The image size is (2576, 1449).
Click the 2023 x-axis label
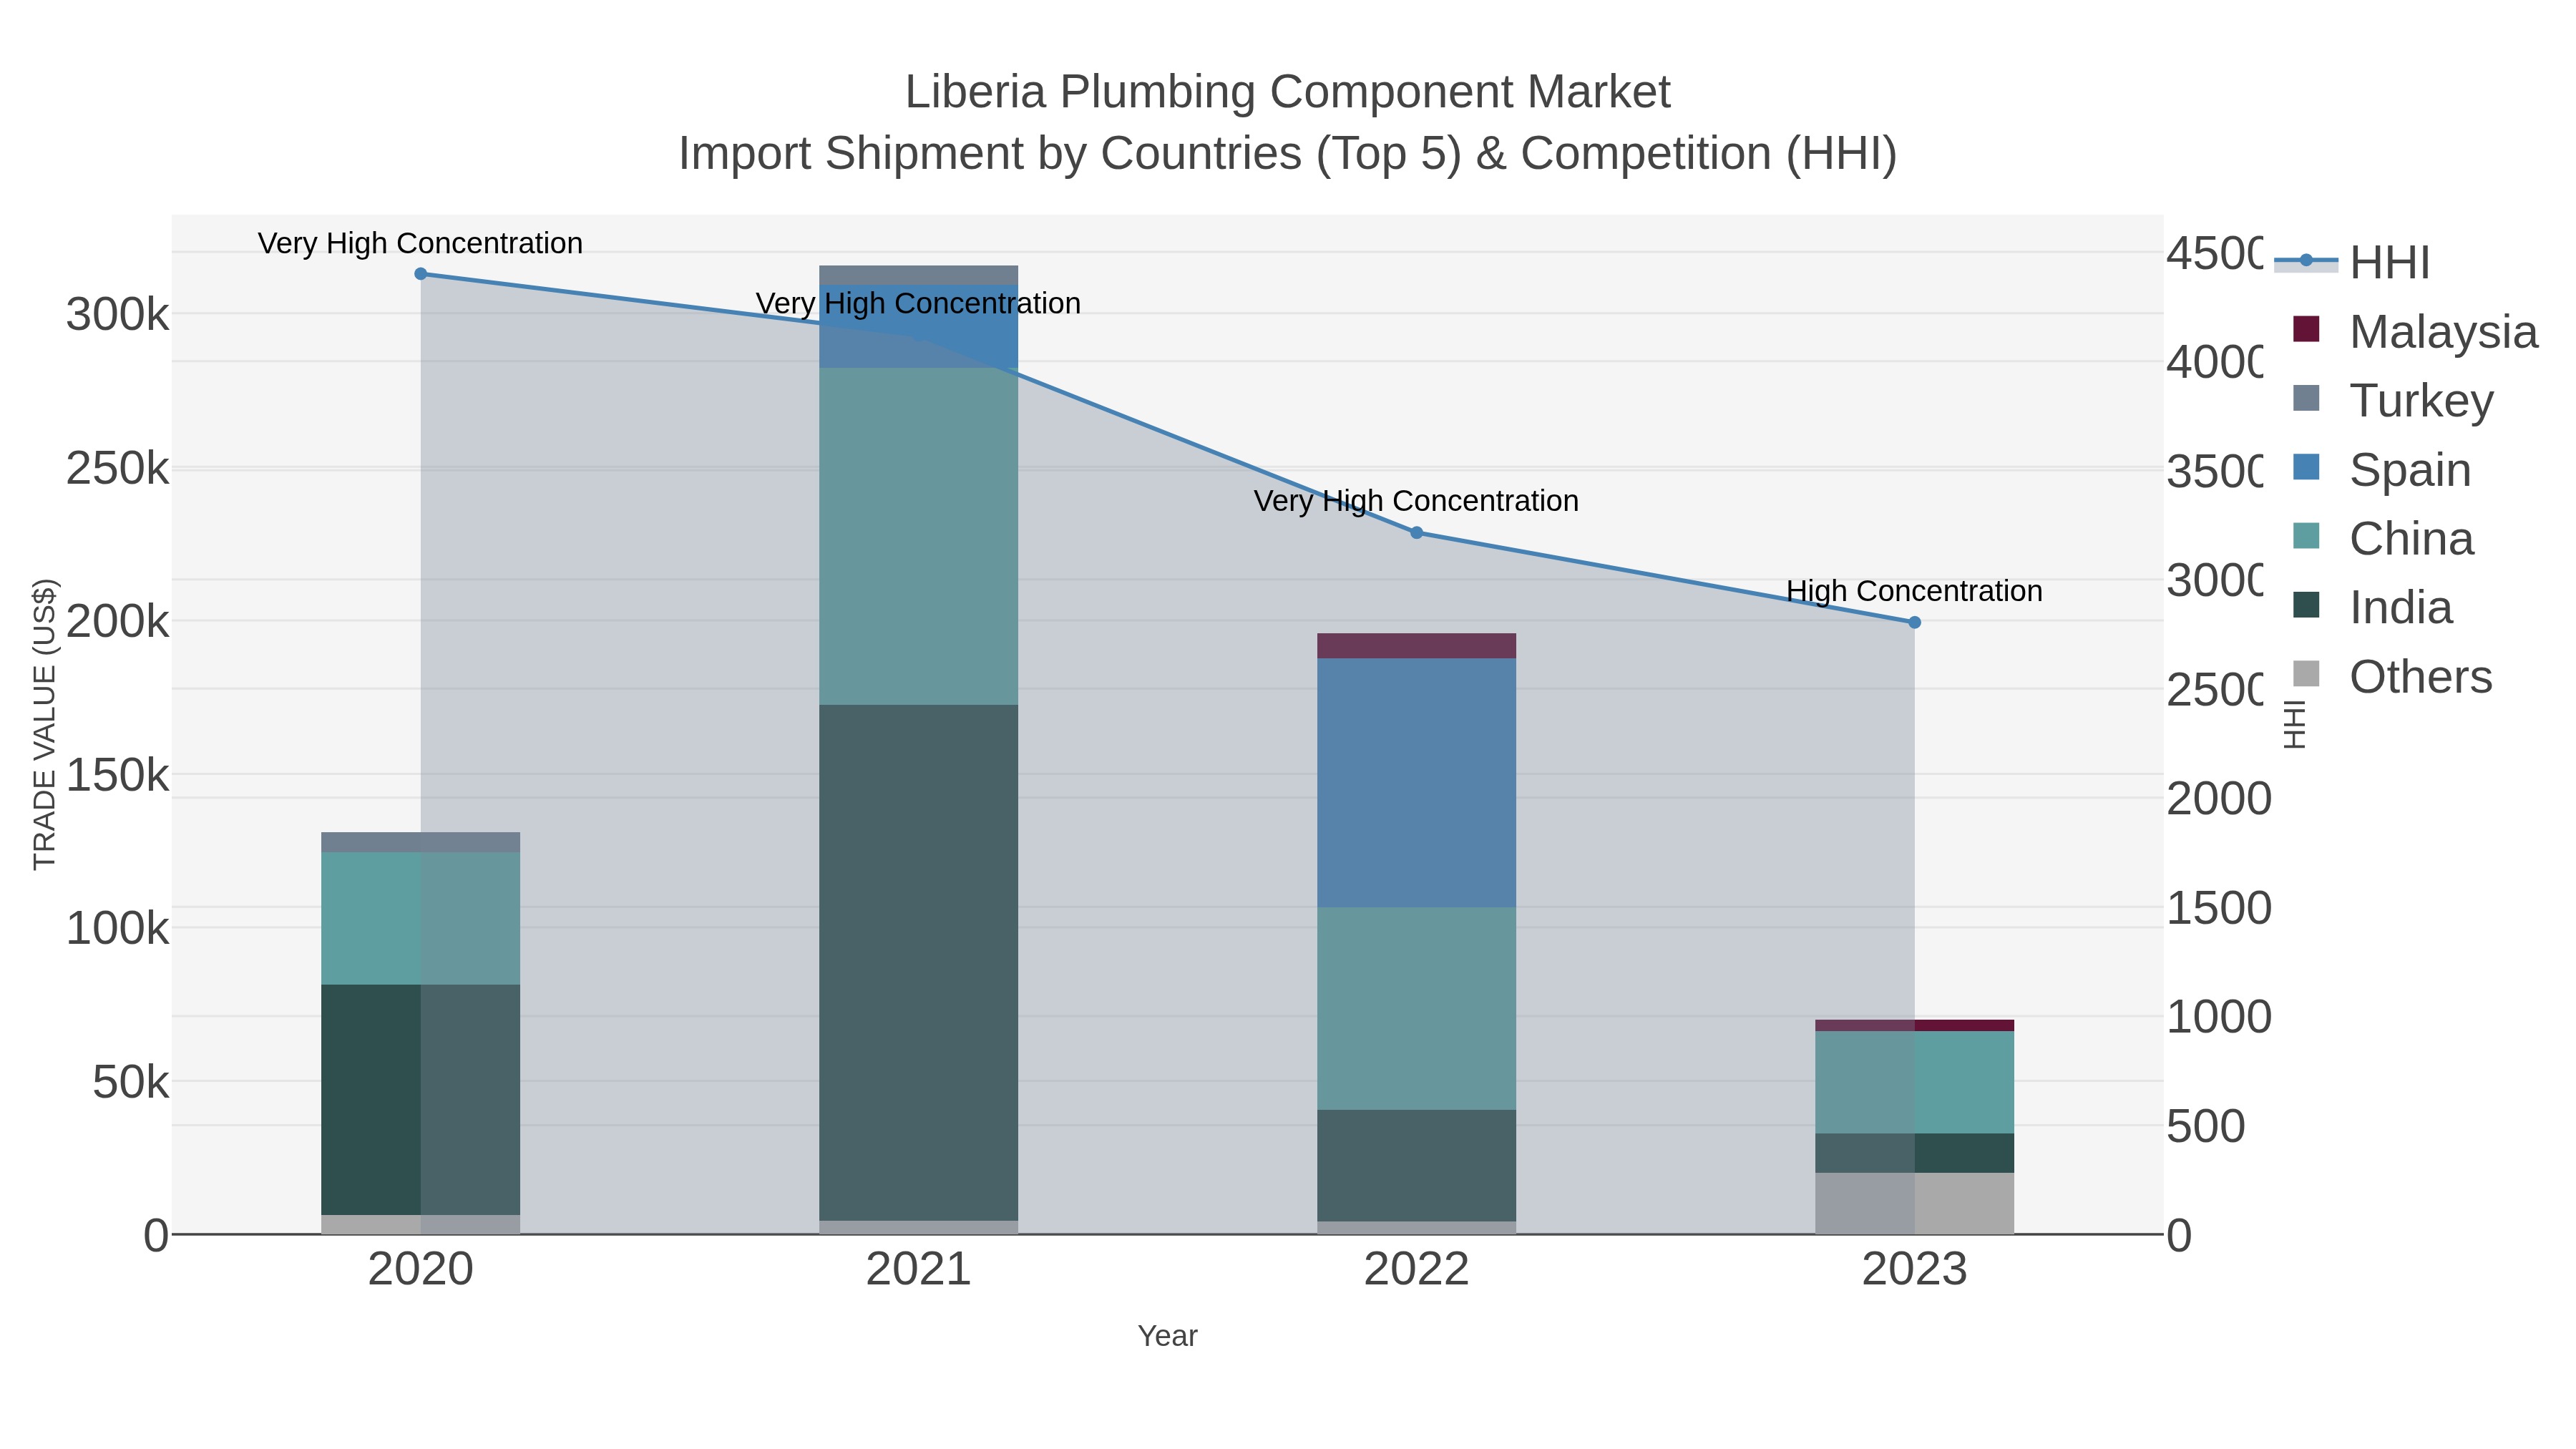pos(1914,1270)
